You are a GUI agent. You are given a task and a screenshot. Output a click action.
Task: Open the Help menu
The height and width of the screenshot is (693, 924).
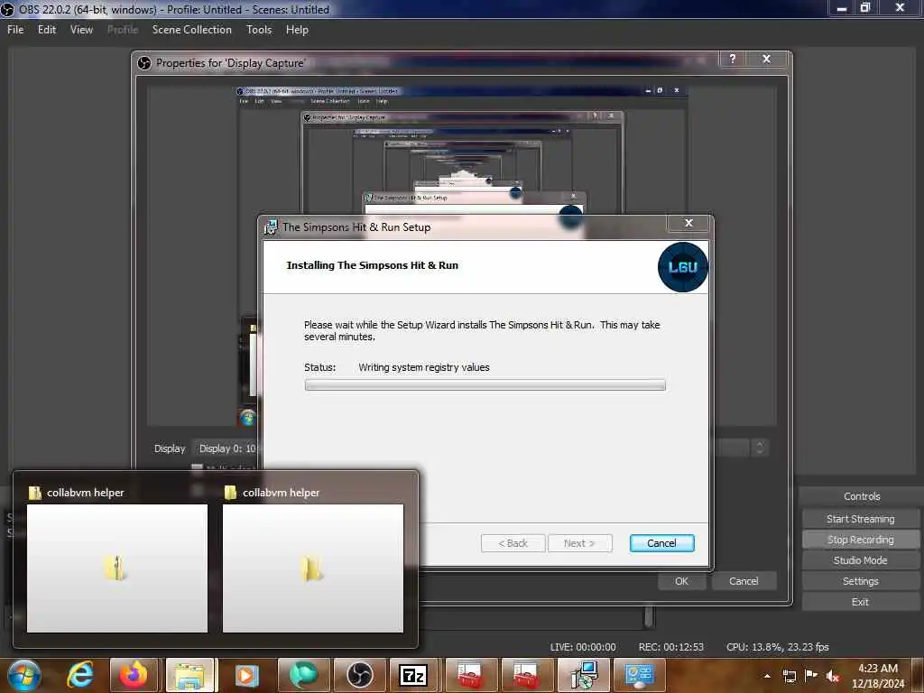click(297, 30)
